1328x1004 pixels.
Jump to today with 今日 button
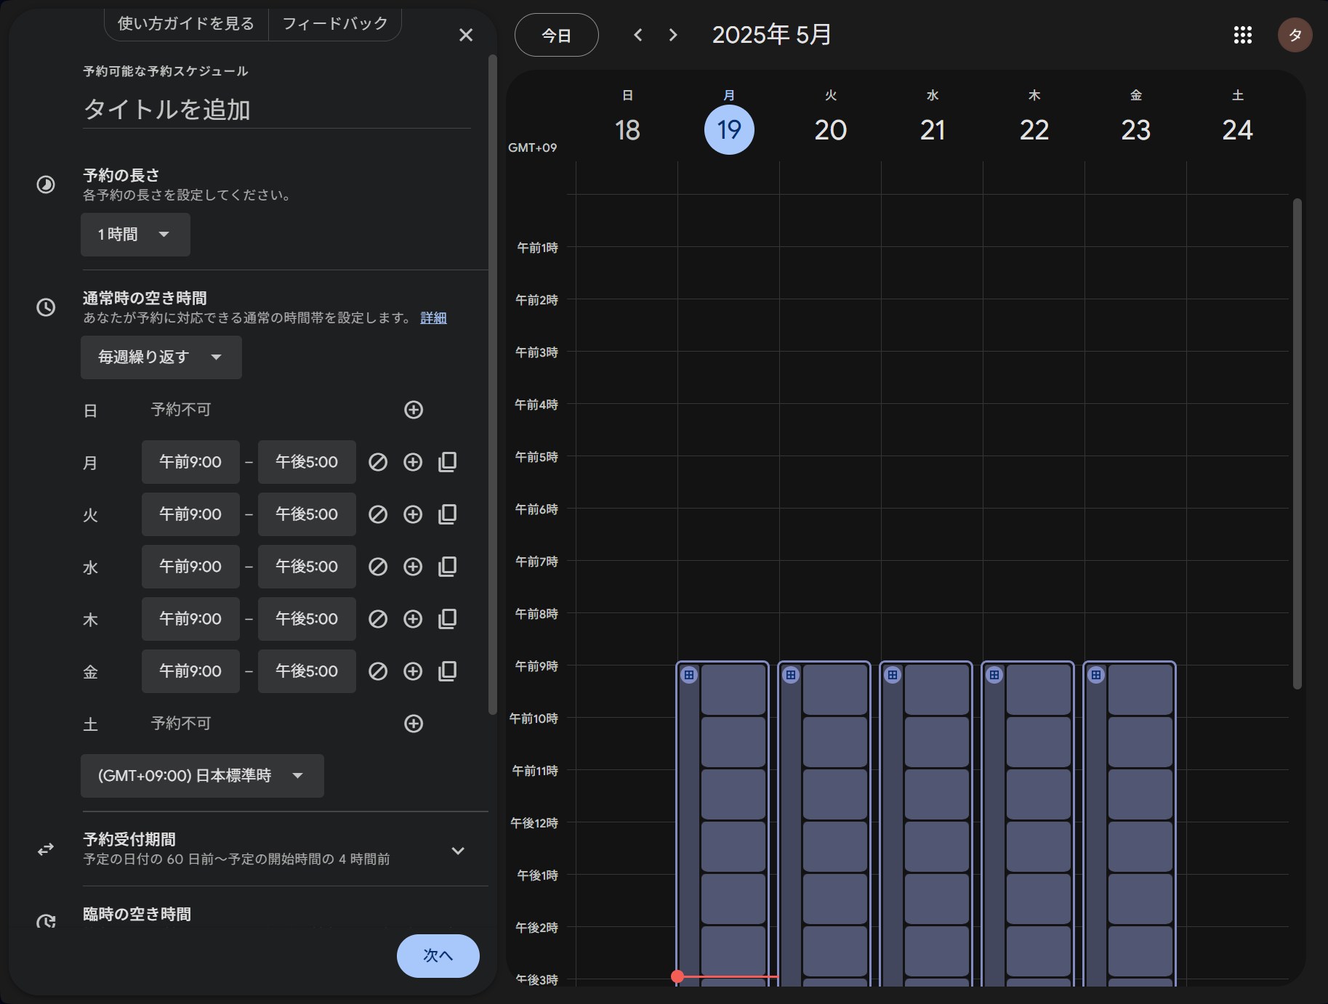[x=557, y=35]
